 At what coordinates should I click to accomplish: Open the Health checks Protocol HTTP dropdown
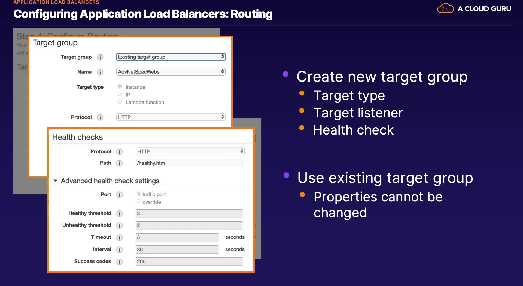(x=190, y=151)
